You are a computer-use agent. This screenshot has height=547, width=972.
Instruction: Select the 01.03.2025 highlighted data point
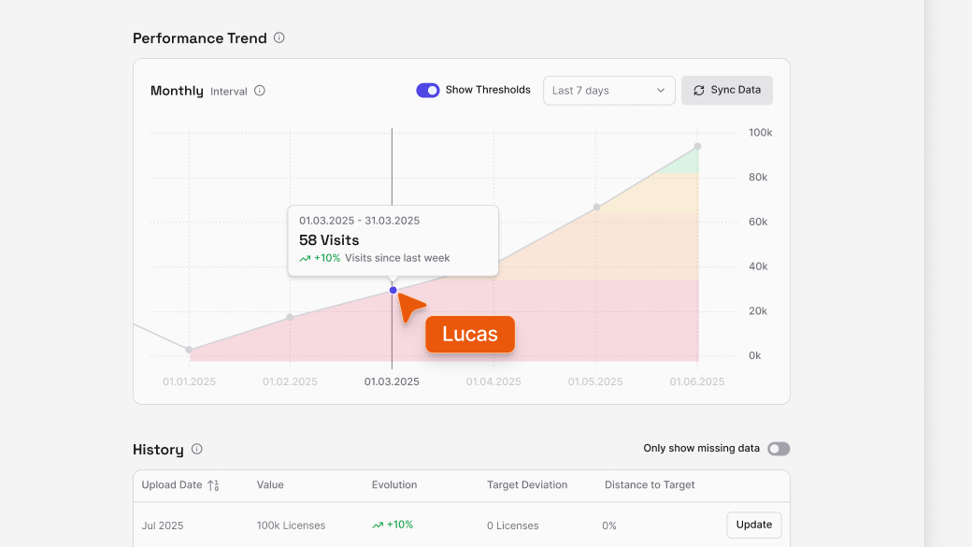pyautogui.click(x=393, y=290)
